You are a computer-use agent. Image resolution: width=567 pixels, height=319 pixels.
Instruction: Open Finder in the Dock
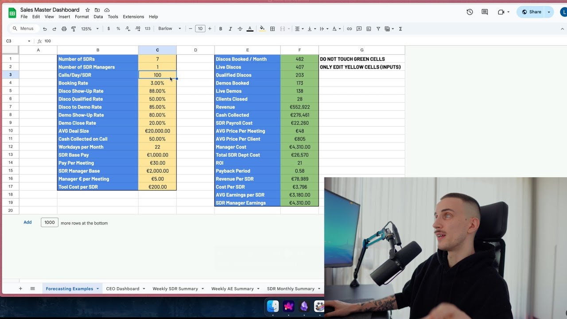click(273, 306)
